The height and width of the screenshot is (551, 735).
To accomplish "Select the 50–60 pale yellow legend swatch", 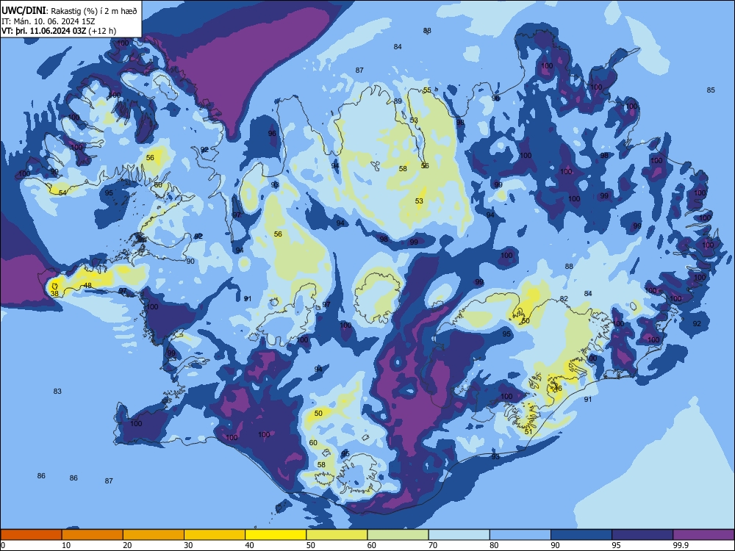I will [337, 535].
